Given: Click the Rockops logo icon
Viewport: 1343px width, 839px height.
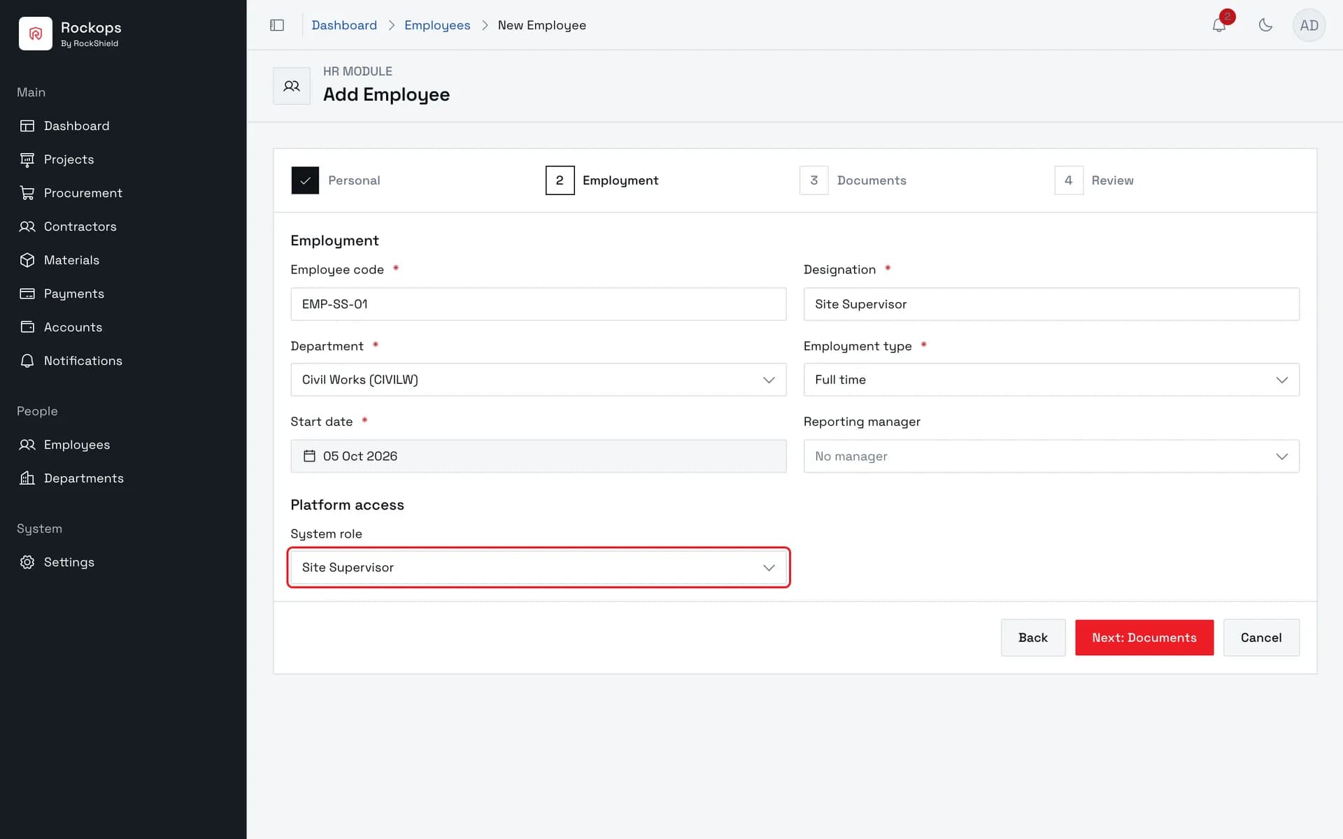Looking at the screenshot, I should pyautogui.click(x=36, y=34).
